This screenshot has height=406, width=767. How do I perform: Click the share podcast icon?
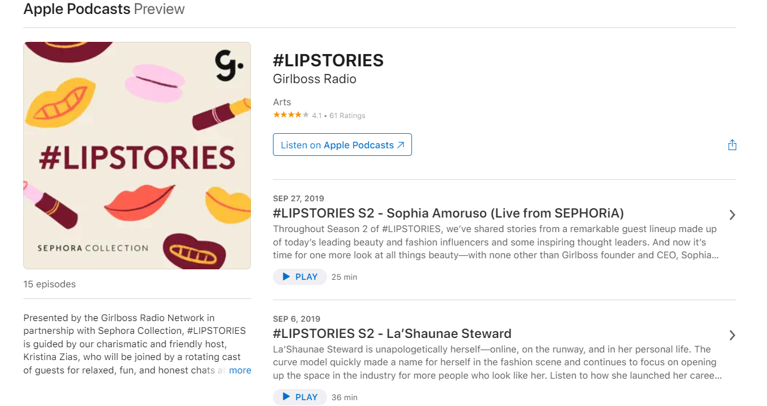[732, 144]
